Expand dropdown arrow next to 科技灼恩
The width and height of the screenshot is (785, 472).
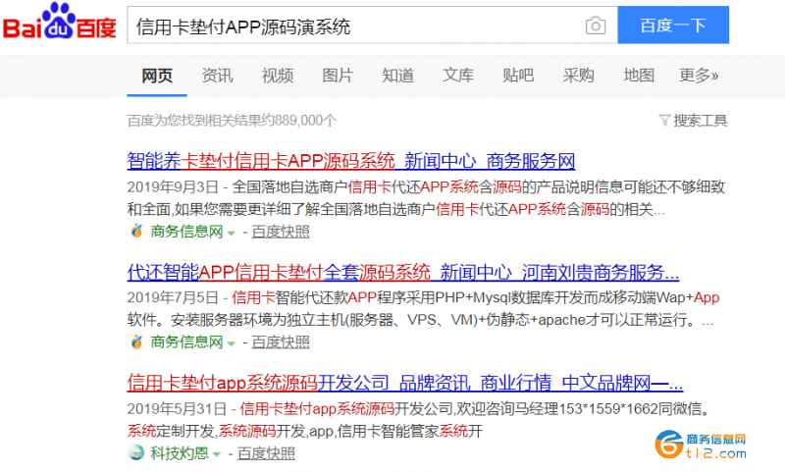click(216, 455)
